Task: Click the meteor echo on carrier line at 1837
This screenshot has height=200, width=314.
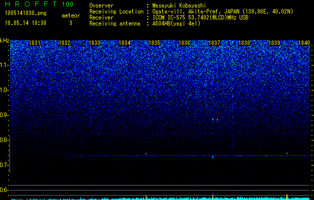Action: (x=213, y=156)
